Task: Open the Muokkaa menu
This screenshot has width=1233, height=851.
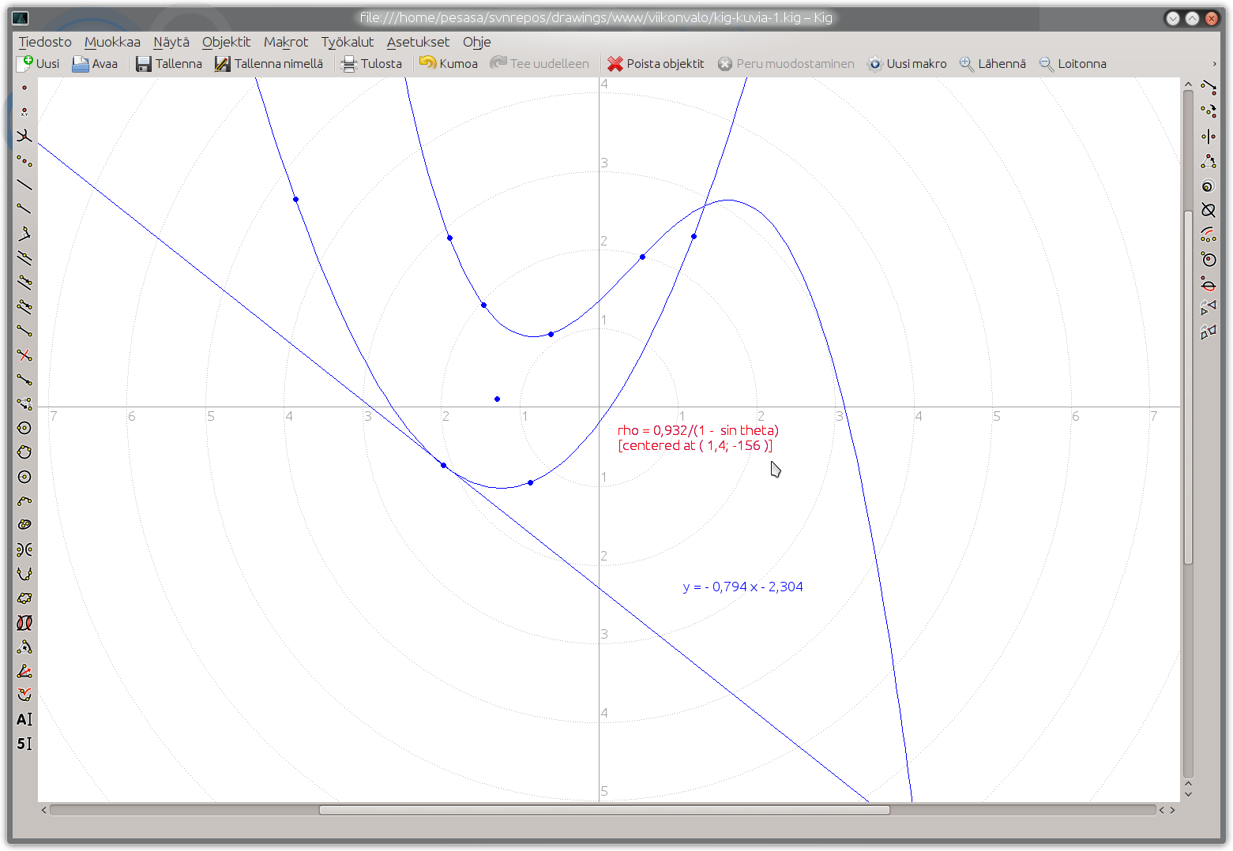Action: 112,42
